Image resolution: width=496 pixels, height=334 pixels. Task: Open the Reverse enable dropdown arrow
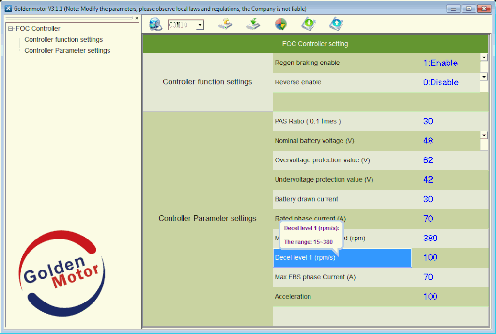click(x=483, y=77)
